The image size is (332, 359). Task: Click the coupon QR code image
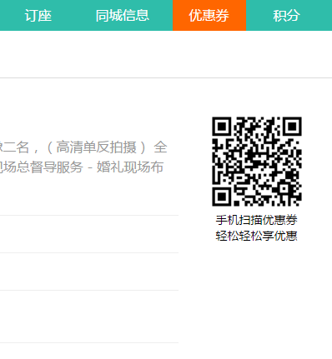pyautogui.click(x=257, y=162)
